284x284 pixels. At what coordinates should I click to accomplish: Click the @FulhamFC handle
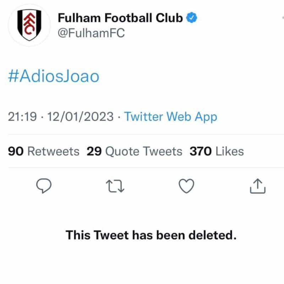[x=91, y=33]
